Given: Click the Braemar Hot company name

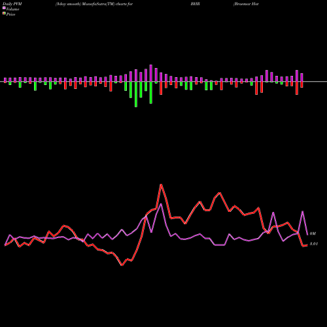Looking at the screenshot, I should pyautogui.click(x=246, y=4).
